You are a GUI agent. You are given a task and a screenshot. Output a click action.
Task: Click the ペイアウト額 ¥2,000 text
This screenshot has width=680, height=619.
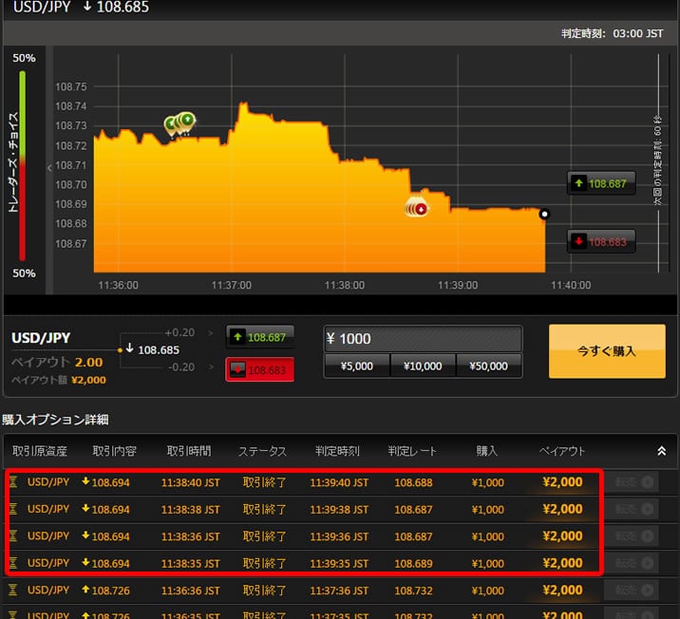59,380
